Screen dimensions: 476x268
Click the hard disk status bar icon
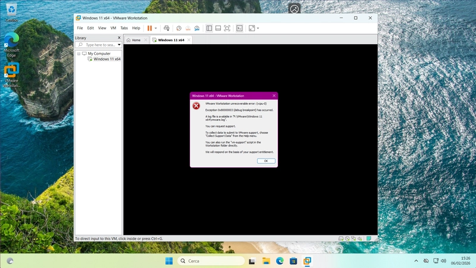click(x=341, y=238)
